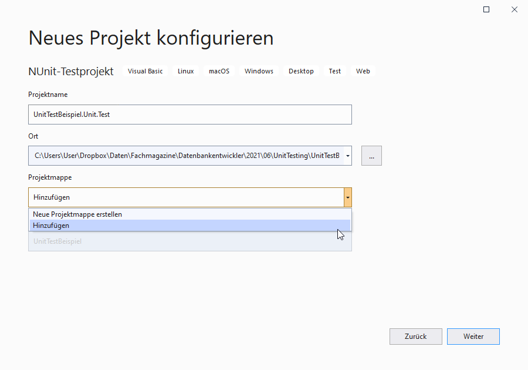Select the Windows platform tag
The image size is (528, 370).
tap(259, 71)
